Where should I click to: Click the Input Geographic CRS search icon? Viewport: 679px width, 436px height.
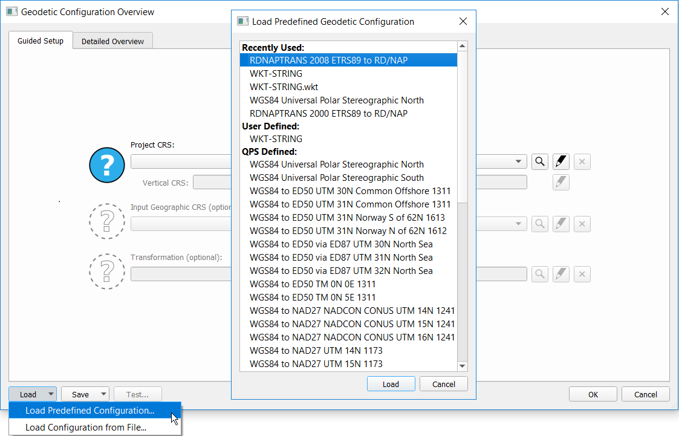pyautogui.click(x=540, y=224)
